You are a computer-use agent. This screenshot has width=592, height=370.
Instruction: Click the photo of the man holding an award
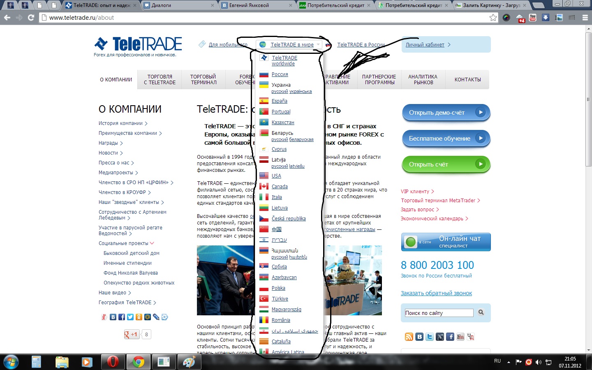pos(225,280)
